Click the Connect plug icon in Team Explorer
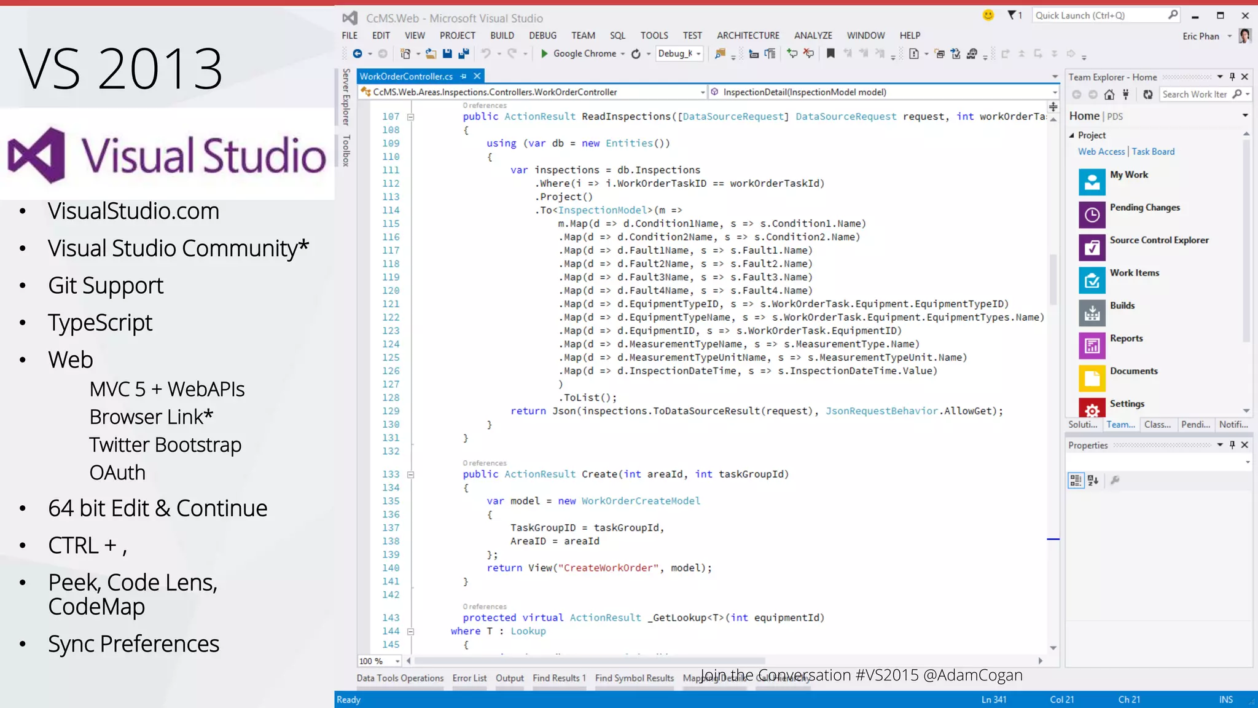The image size is (1258, 708). coord(1126,94)
